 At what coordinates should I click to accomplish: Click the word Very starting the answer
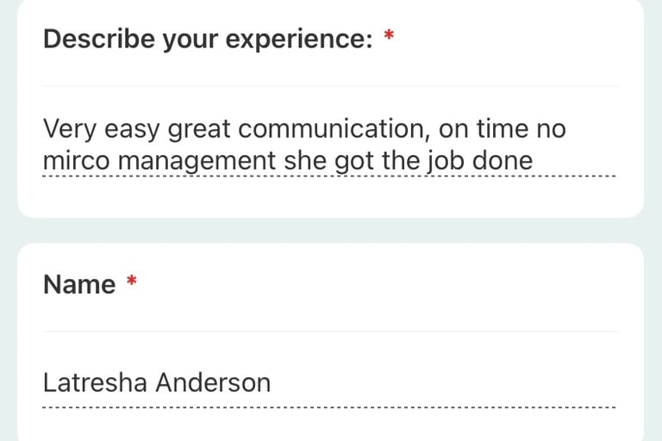70,130
